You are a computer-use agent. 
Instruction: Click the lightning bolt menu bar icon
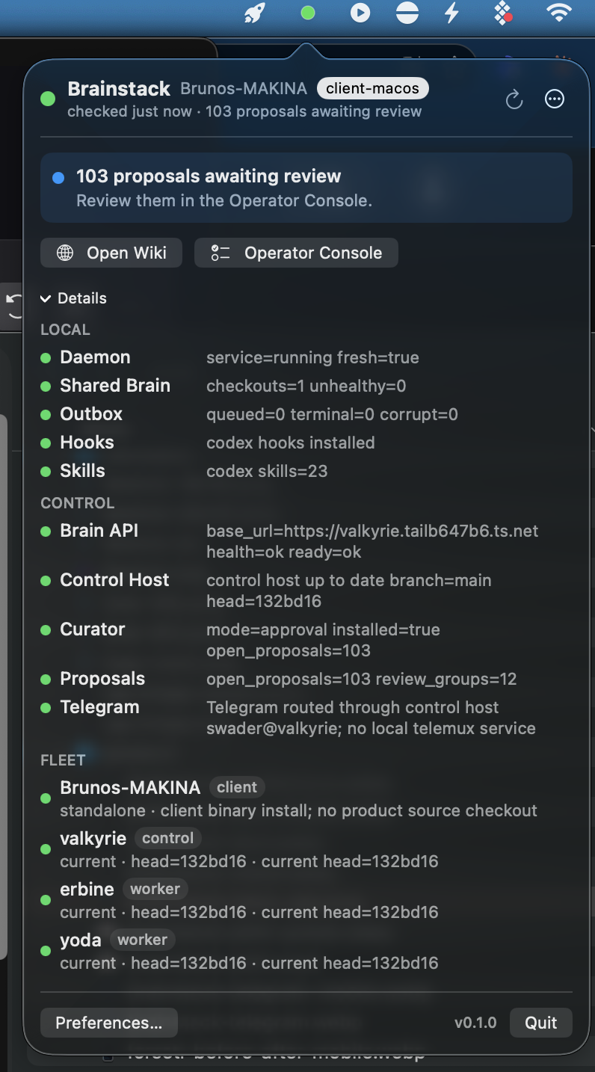click(x=451, y=13)
